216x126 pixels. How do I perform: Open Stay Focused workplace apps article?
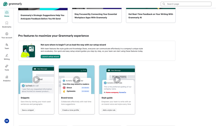click(97, 15)
